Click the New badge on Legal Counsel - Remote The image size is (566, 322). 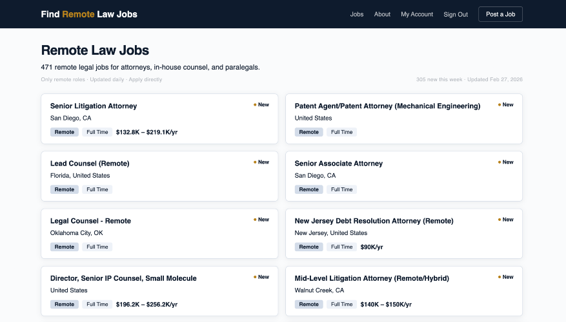(261, 220)
